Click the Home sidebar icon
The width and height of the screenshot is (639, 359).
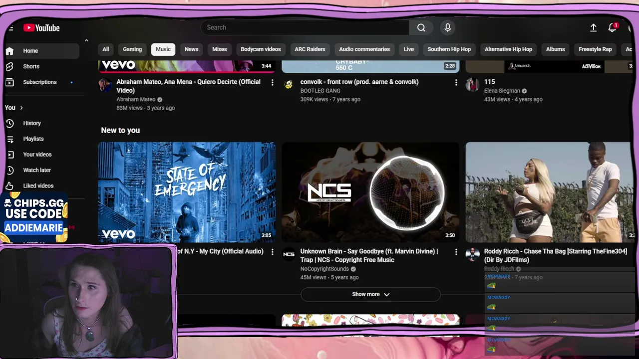(9, 51)
